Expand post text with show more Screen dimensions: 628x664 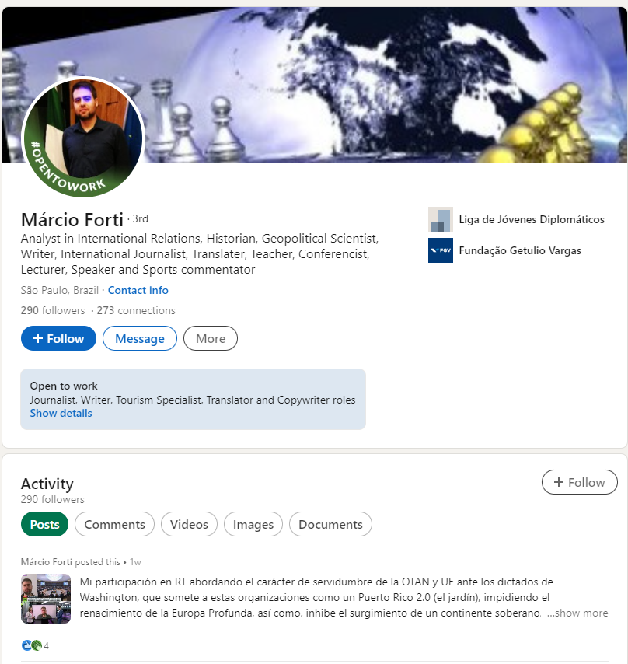pyautogui.click(x=577, y=613)
